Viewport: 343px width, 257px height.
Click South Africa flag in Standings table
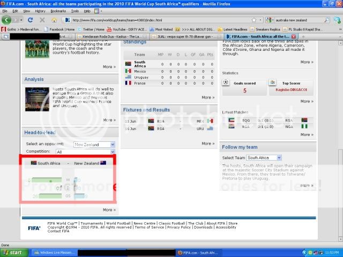(128, 64)
